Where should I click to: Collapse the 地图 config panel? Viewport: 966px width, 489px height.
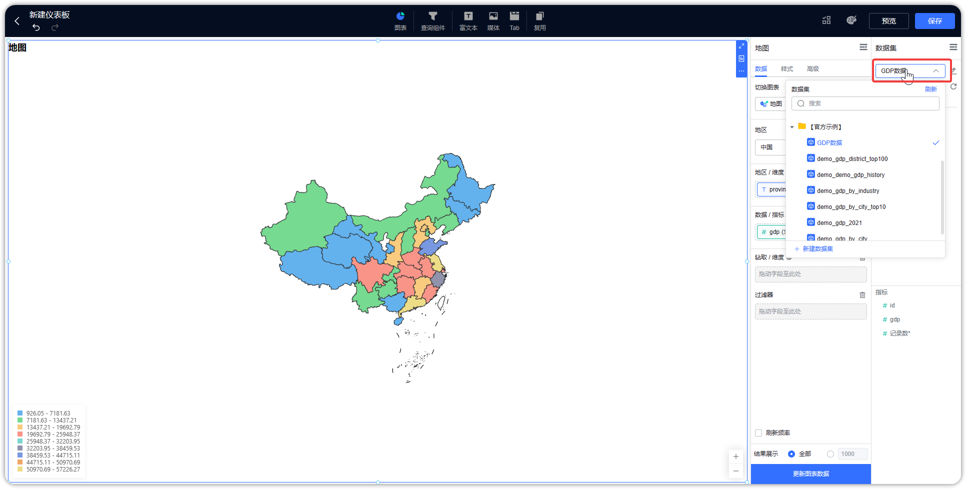tap(863, 47)
